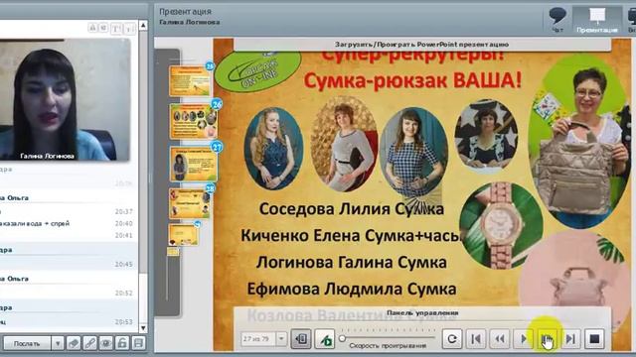Click the link attachment icon in chat toolbar
The image size is (636, 357).
coord(89,343)
